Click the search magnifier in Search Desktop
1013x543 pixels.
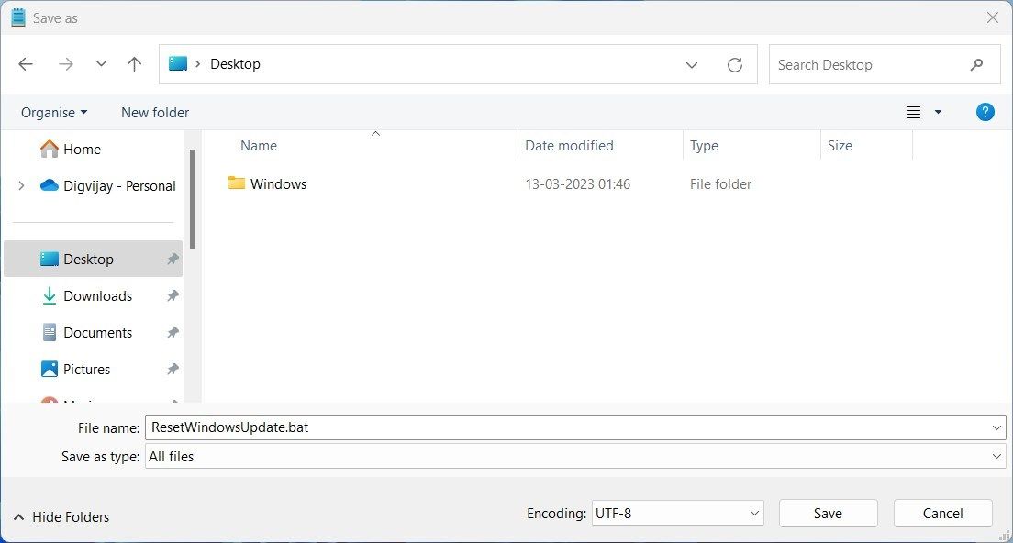977,64
